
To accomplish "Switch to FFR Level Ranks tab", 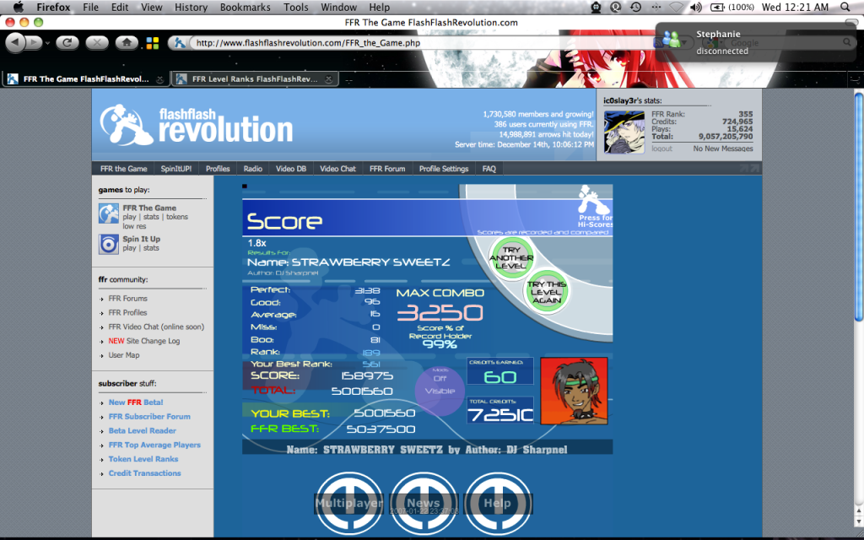I will point(253,79).
